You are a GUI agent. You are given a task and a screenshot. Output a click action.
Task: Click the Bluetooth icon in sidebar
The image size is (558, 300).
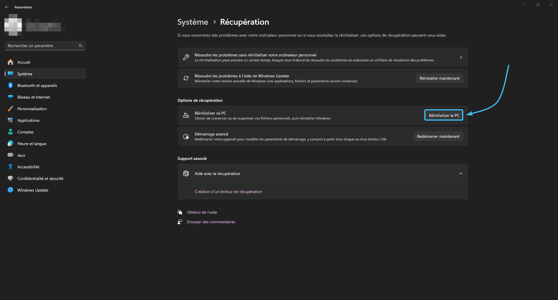click(x=10, y=85)
